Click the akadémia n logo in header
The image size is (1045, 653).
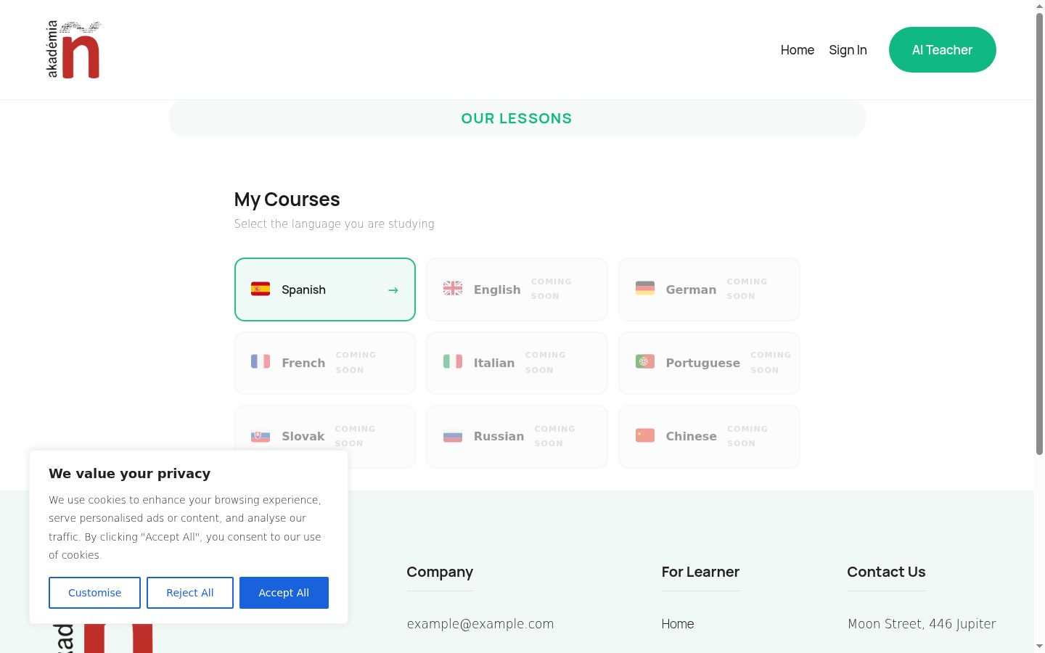(x=74, y=49)
